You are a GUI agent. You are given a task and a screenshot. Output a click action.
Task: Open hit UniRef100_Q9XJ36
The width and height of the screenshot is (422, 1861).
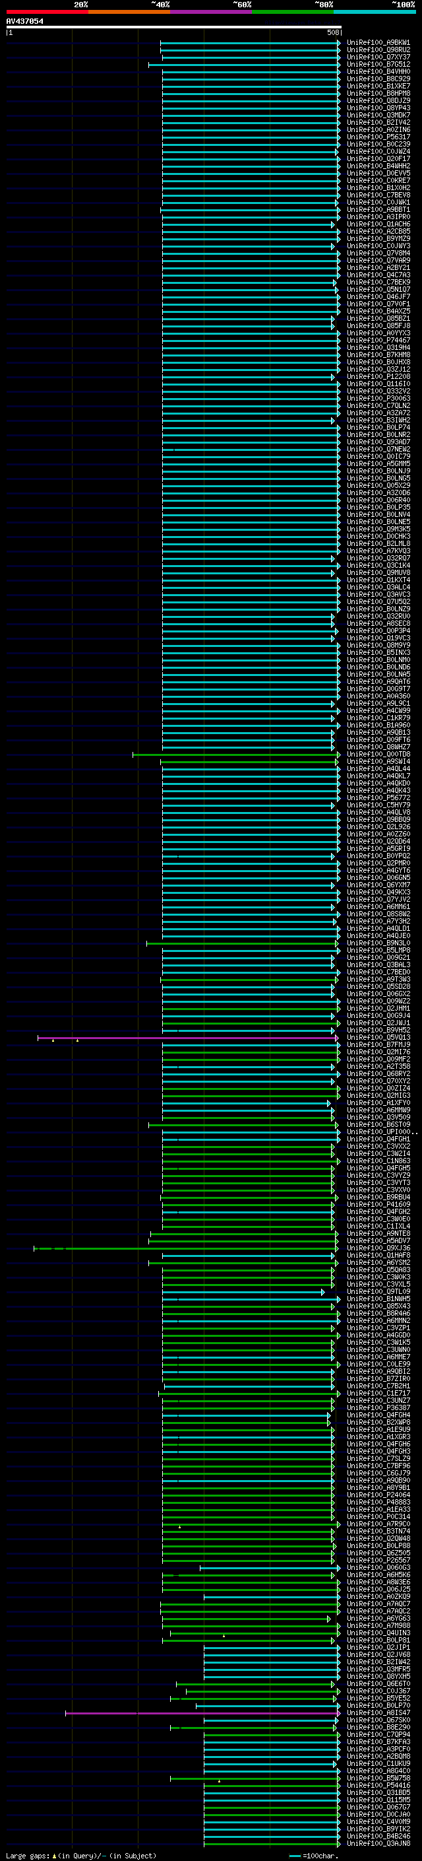378,1249
